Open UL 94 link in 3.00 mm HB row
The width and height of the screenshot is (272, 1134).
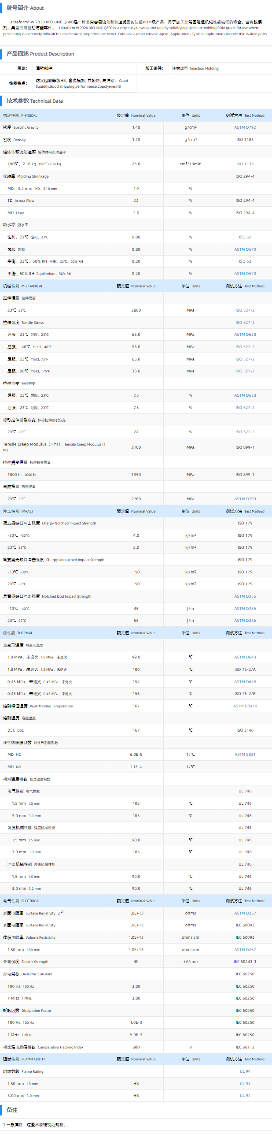245,1096
